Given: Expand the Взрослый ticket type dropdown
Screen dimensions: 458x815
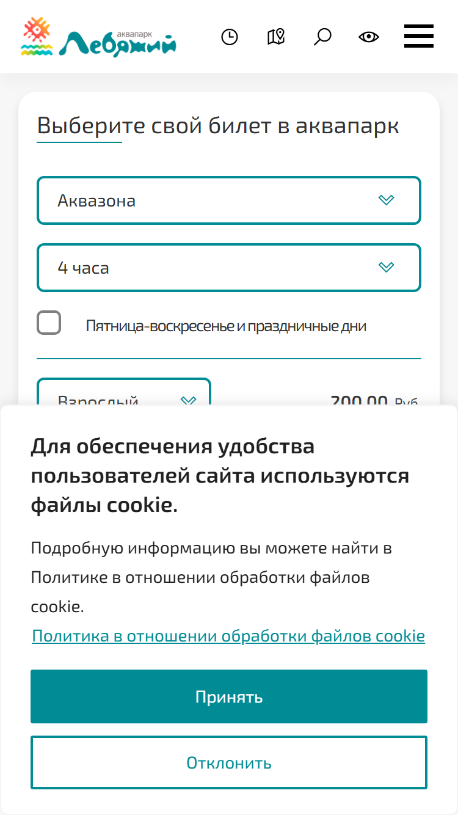Looking at the screenshot, I should [x=124, y=392].
